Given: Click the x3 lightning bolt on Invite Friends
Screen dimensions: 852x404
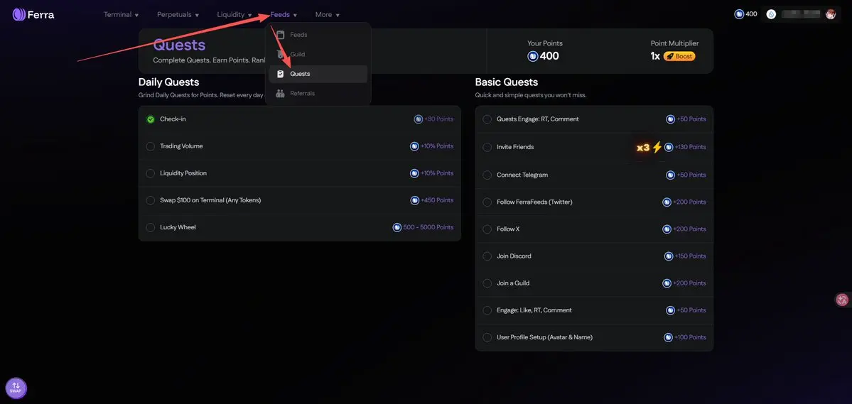Looking at the screenshot, I should click(x=657, y=147).
